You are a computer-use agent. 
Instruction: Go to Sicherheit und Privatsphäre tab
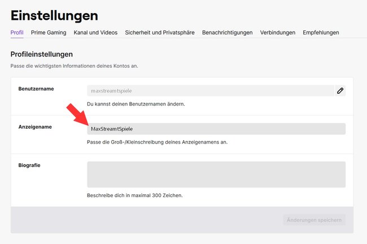point(160,33)
